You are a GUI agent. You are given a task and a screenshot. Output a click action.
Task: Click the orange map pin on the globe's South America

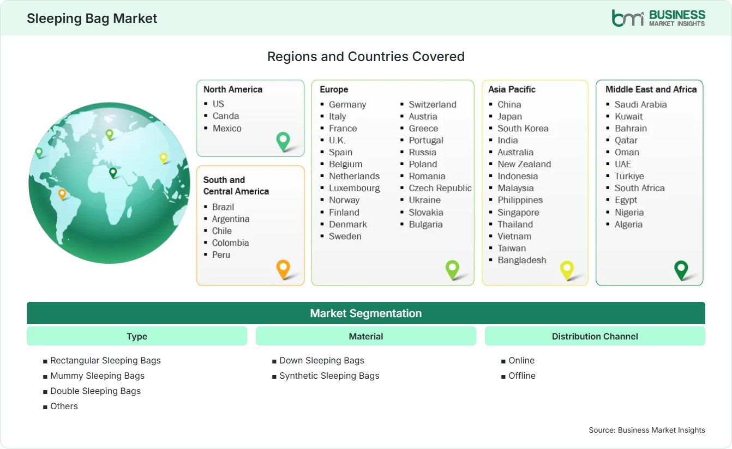[62, 194]
